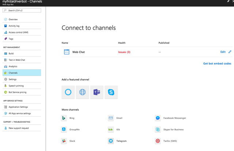This screenshot has height=151, width=234.
Task: Open the Overview menu item
Action: pos(22,19)
